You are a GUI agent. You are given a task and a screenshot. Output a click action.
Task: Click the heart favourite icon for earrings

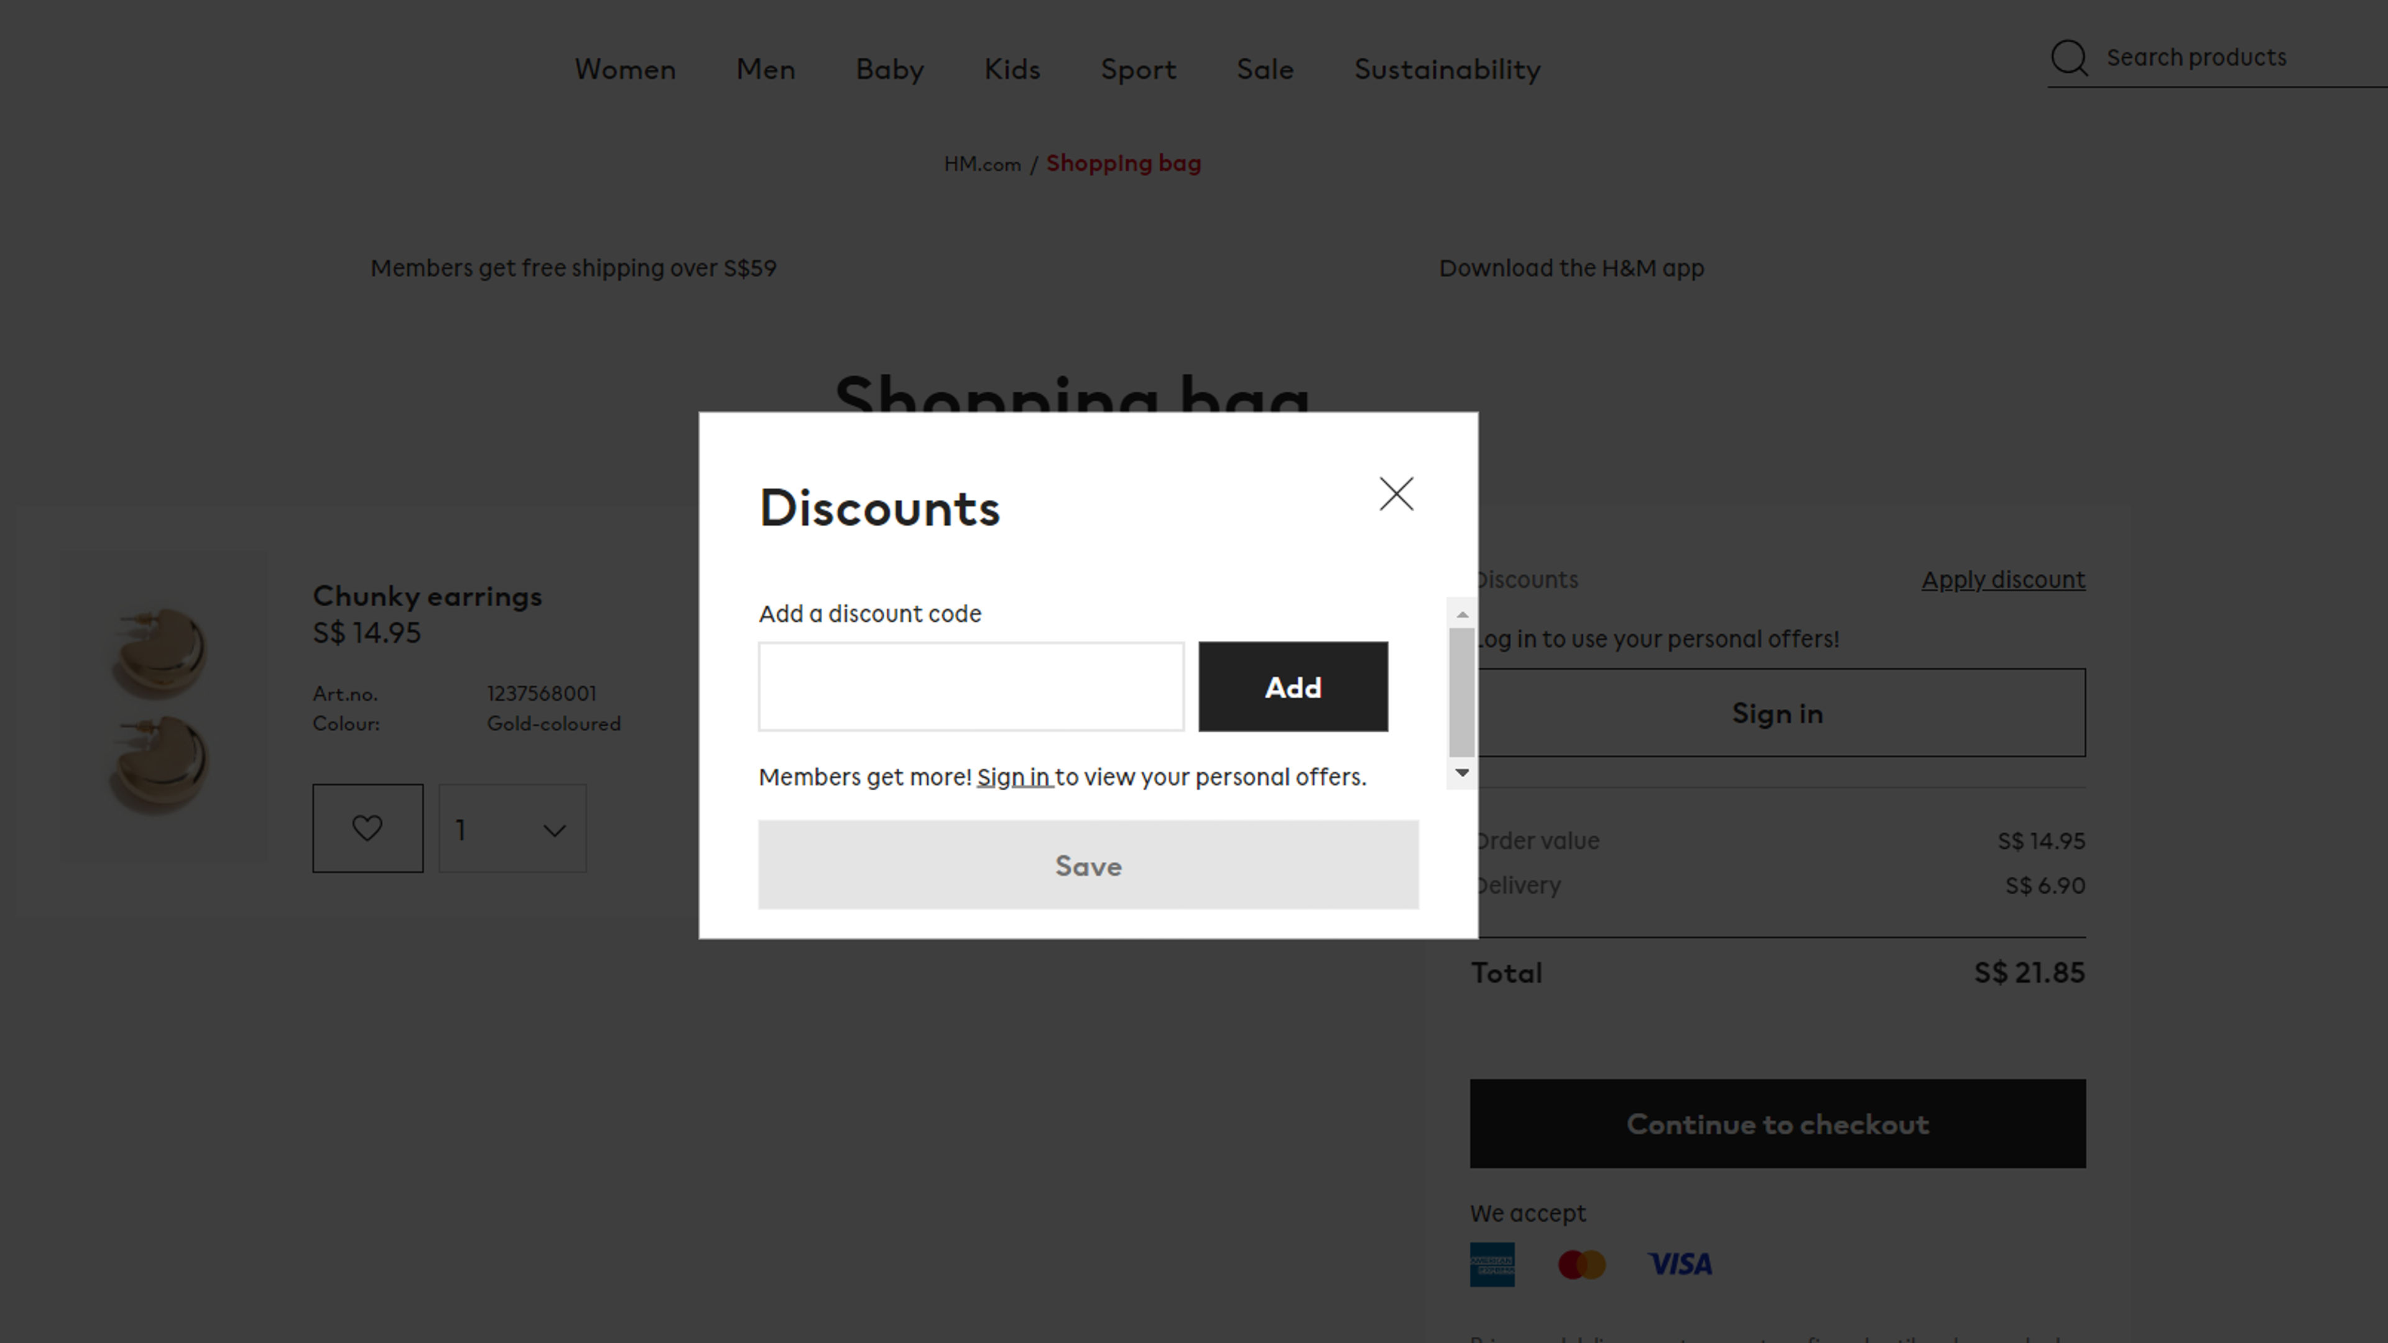367,828
